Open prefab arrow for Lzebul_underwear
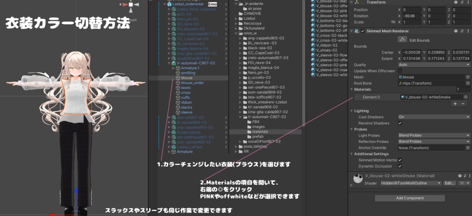The image size is (472, 216). 226,4
